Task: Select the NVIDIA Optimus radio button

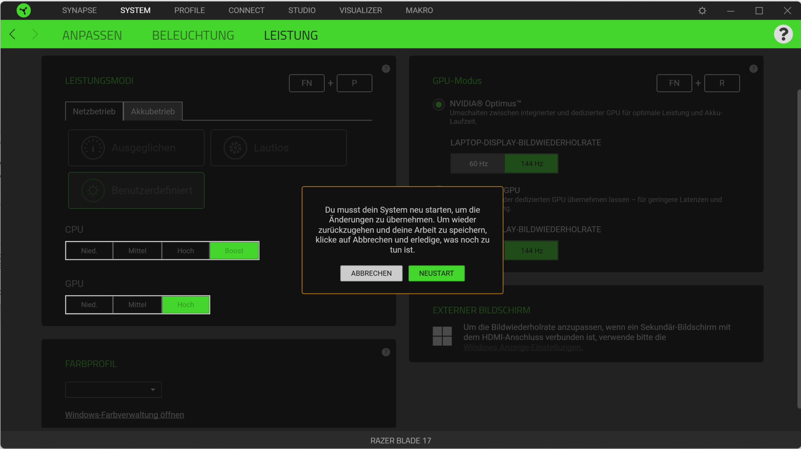Action: 438,104
